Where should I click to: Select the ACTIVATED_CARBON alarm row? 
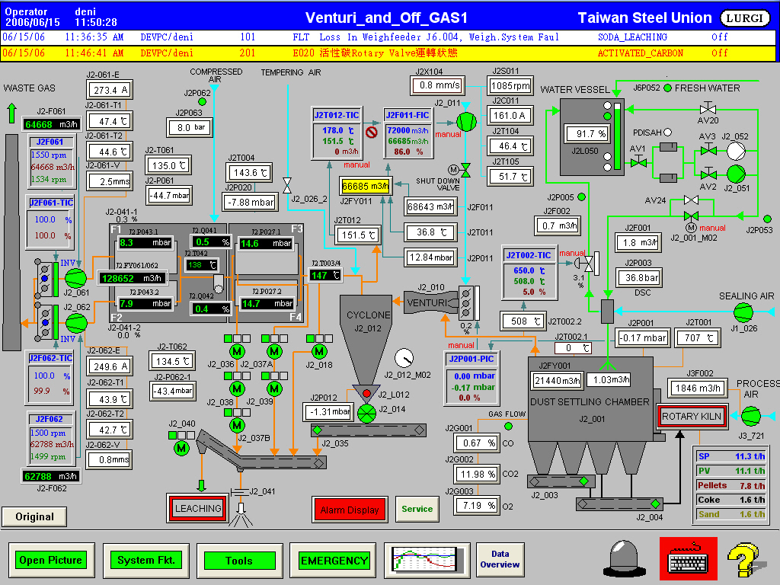389,53
